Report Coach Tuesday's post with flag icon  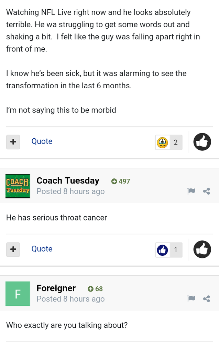[x=191, y=191]
